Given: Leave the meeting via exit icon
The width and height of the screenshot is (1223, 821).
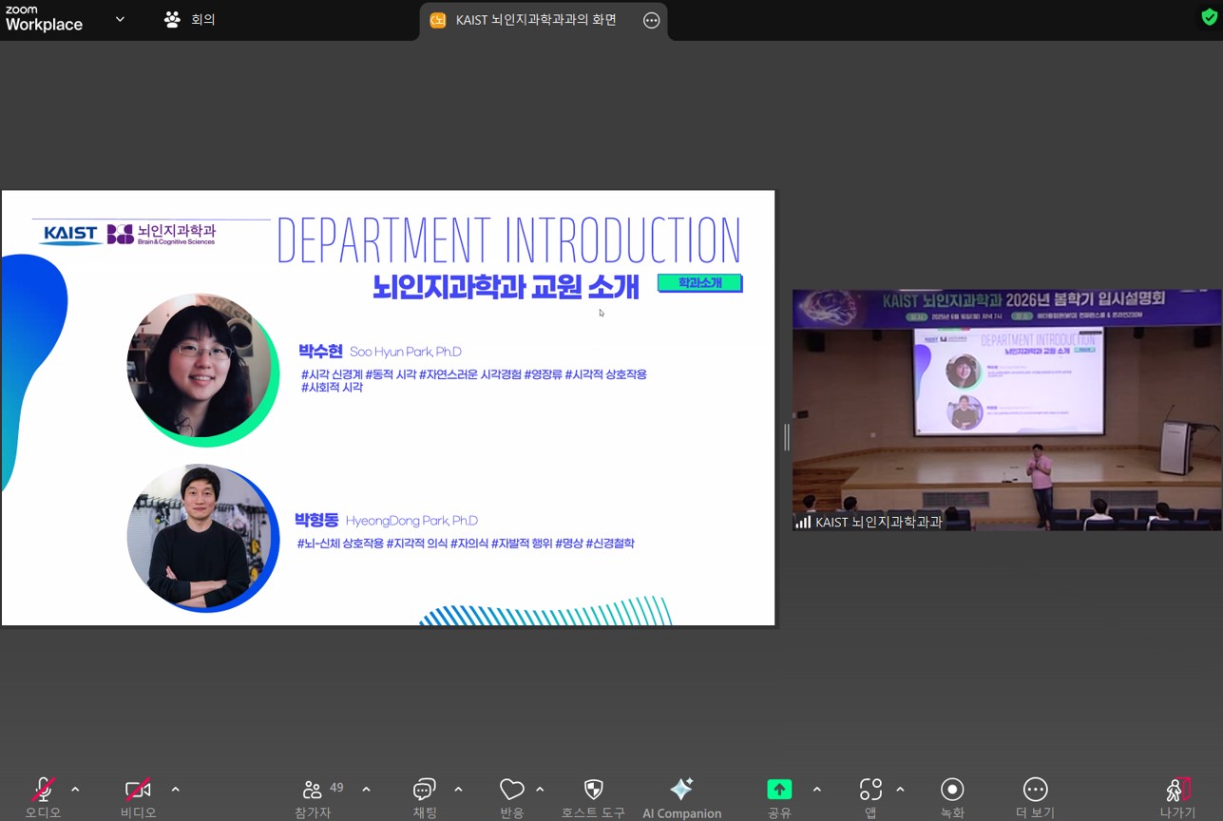Looking at the screenshot, I should (x=1178, y=790).
